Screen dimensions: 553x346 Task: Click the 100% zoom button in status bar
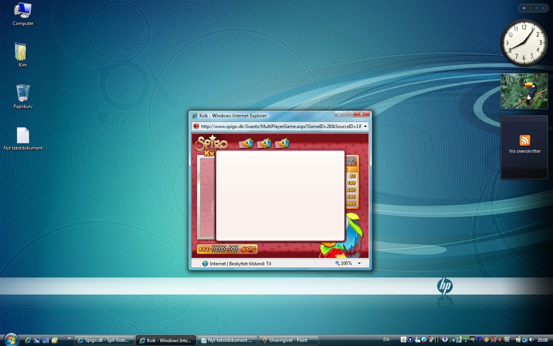click(343, 263)
